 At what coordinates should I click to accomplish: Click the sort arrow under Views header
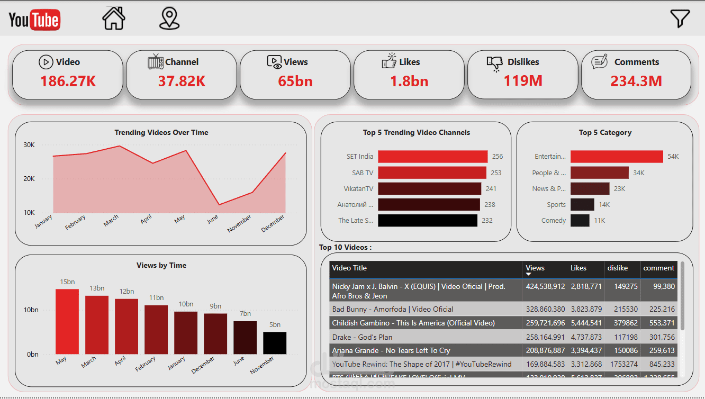pyautogui.click(x=529, y=275)
